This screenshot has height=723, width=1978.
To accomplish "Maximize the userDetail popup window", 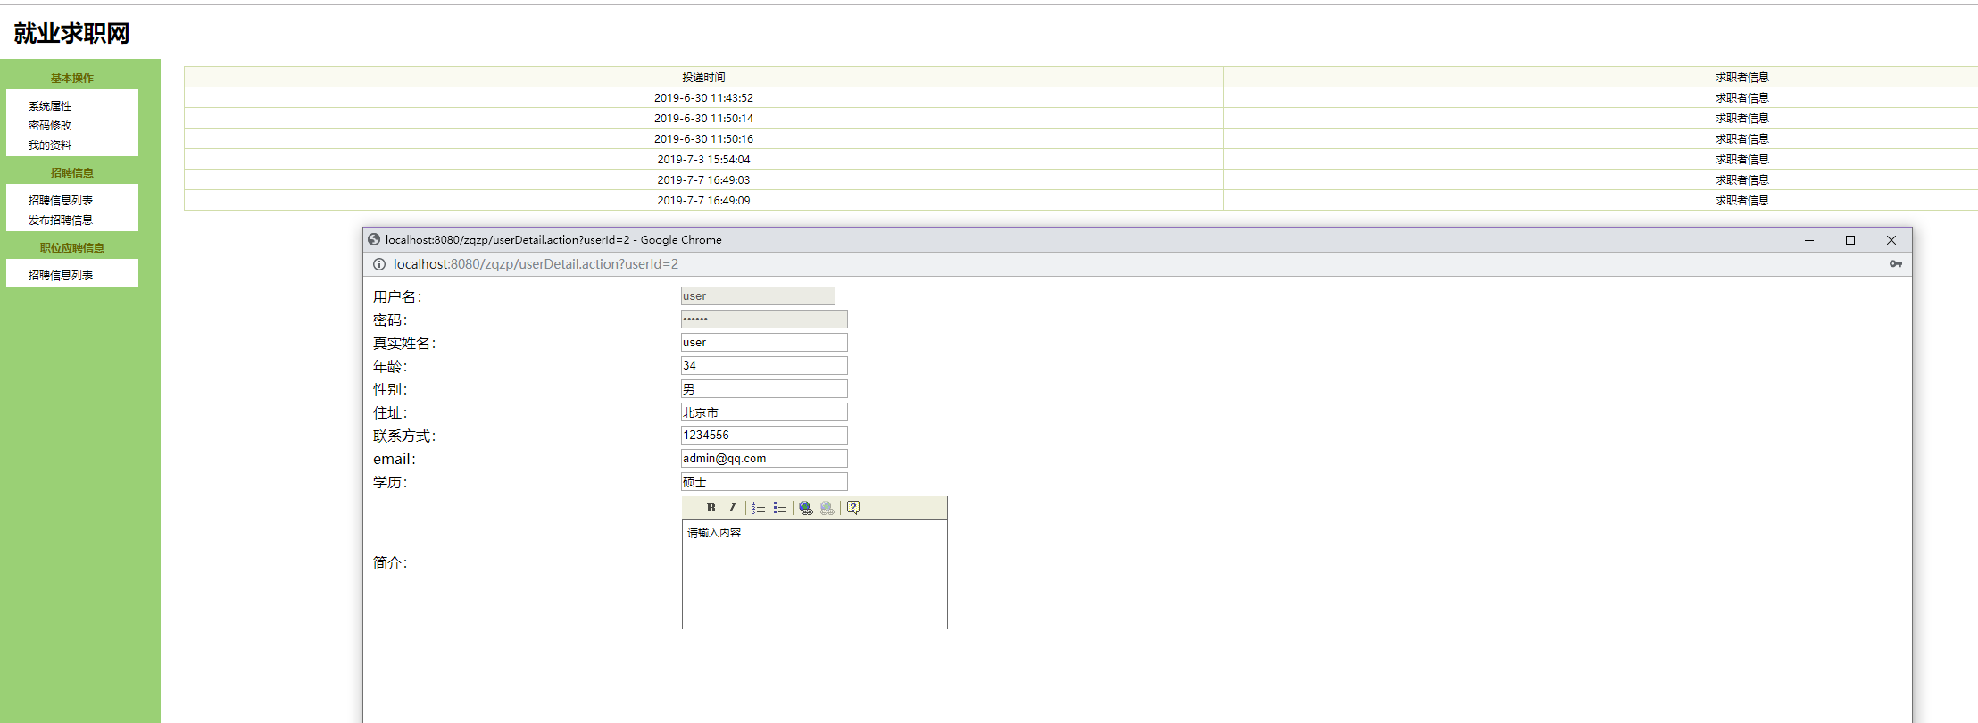I will click(1850, 240).
